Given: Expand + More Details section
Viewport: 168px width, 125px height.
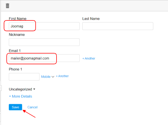Looking at the screenshot, I should click(20, 96).
